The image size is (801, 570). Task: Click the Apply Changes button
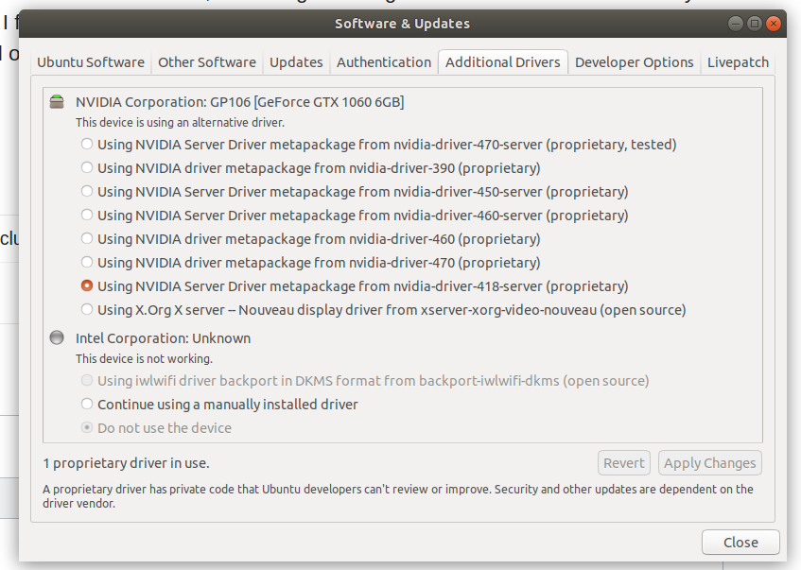tap(709, 463)
